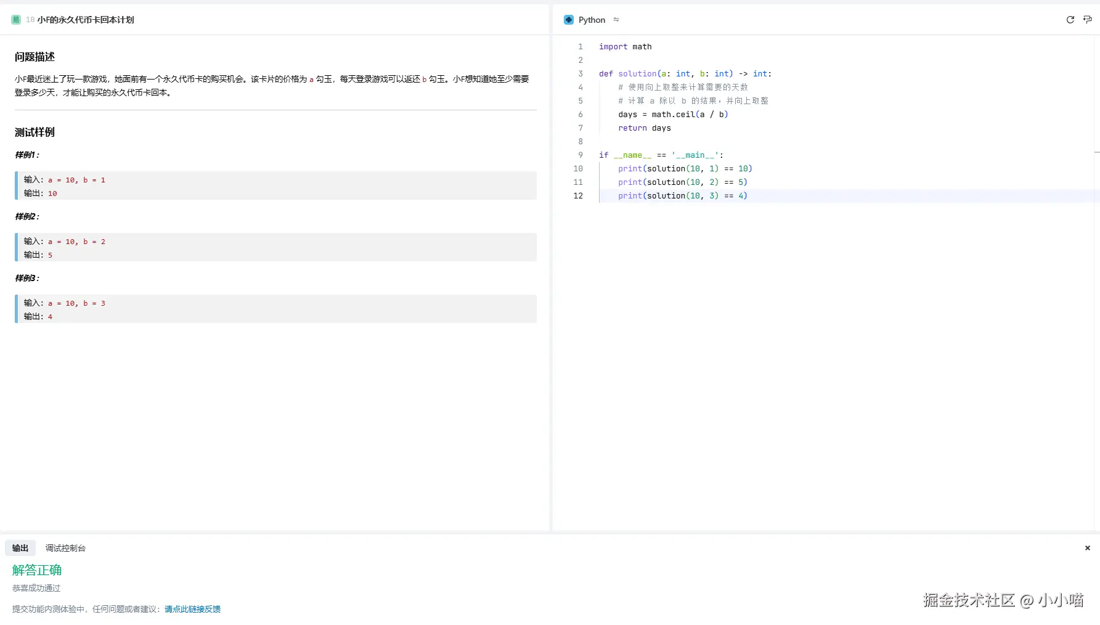Click the 'return days' code line
Screen dimensions: 1100x625
[644, 128]
